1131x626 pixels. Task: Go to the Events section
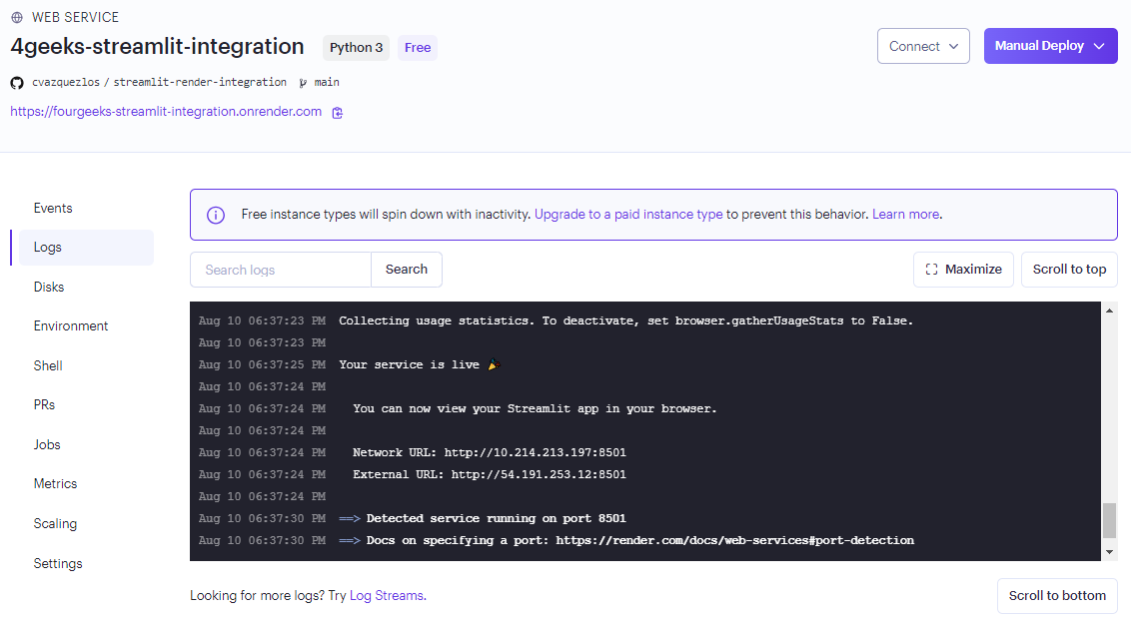click(53, 209)
